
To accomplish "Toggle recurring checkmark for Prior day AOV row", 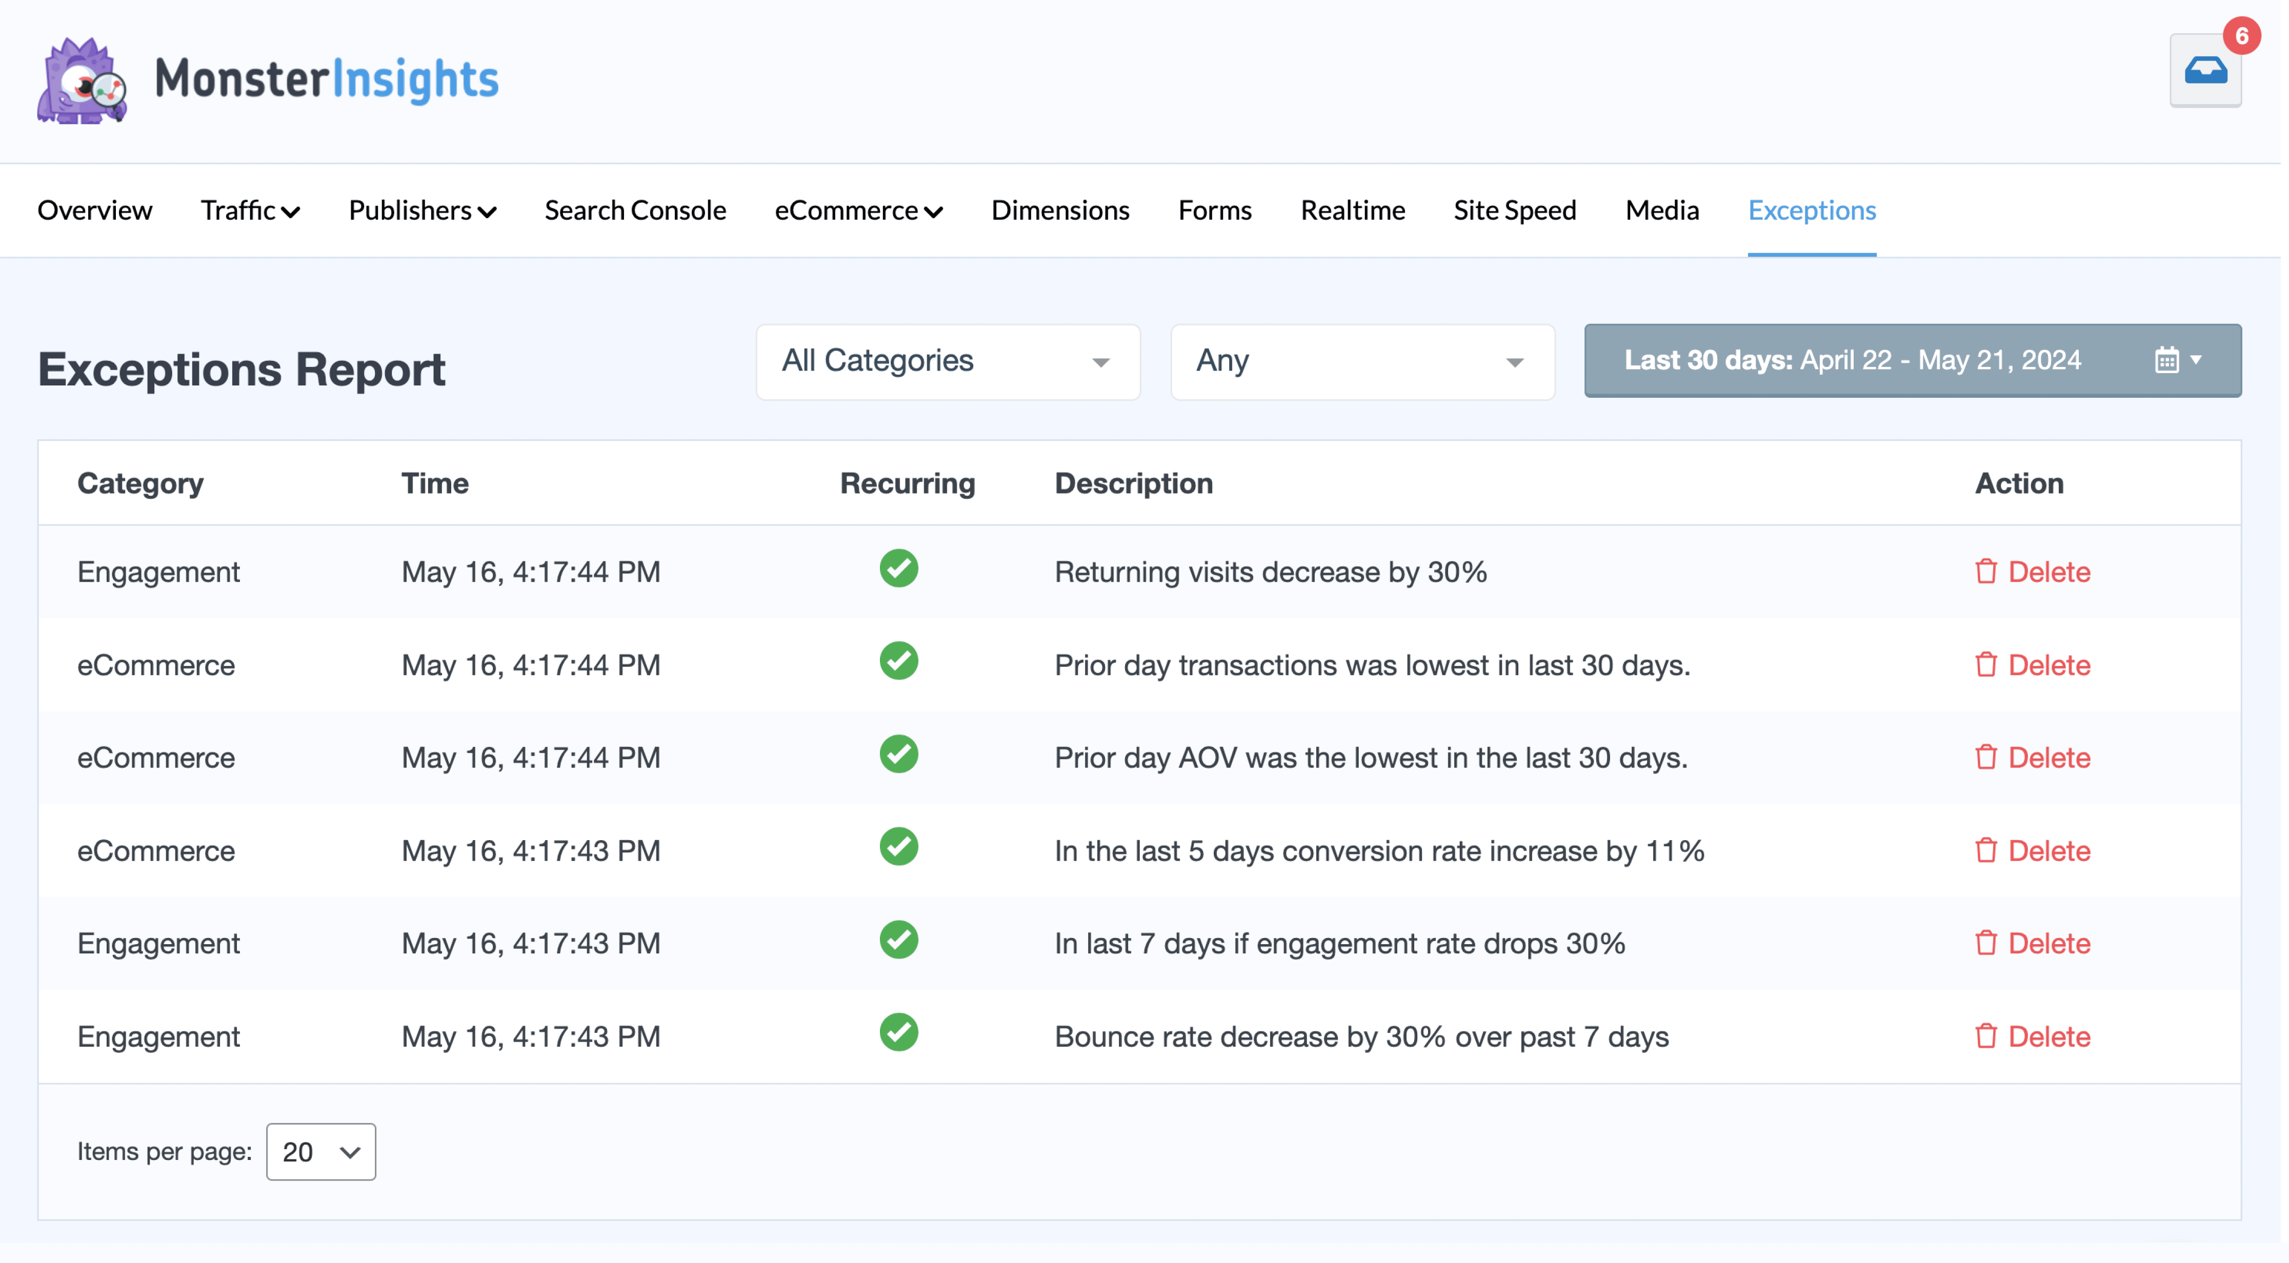I will 898,754.
